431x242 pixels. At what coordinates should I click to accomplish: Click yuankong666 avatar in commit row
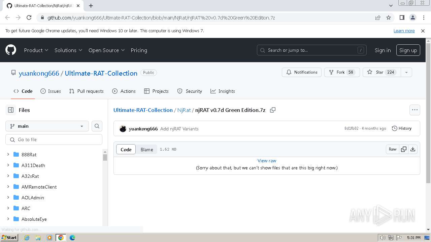[123, 129]
